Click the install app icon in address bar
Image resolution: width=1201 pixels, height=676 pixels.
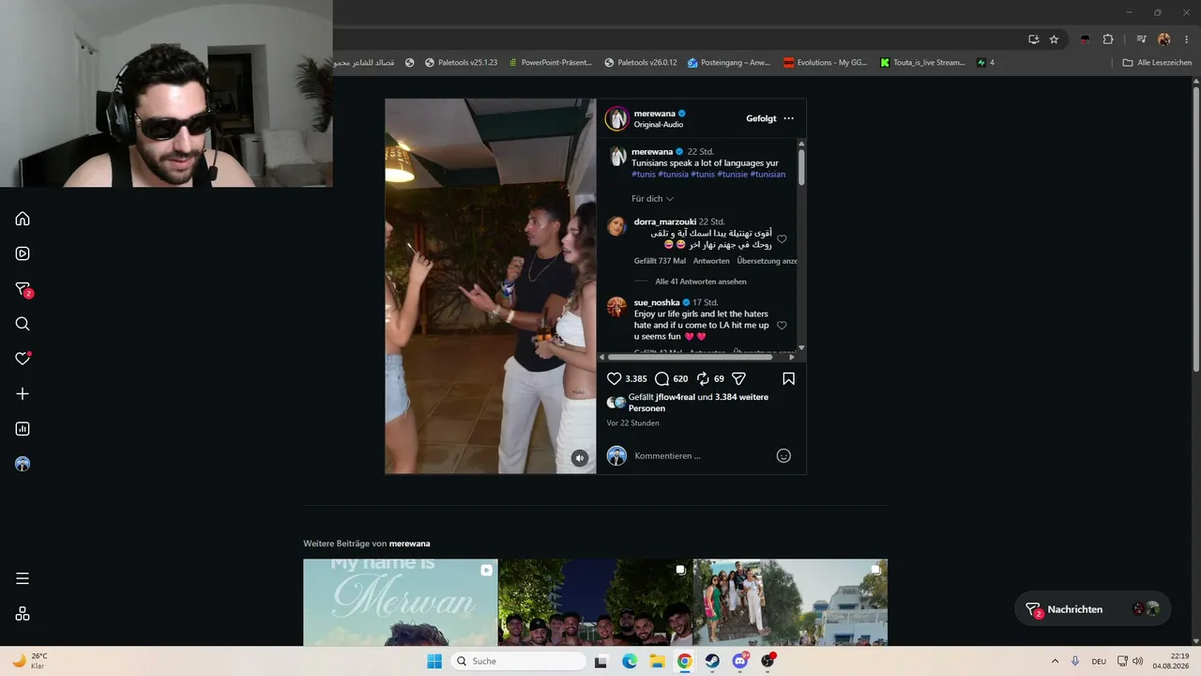pyautogui.click(x=1033, y=39)
